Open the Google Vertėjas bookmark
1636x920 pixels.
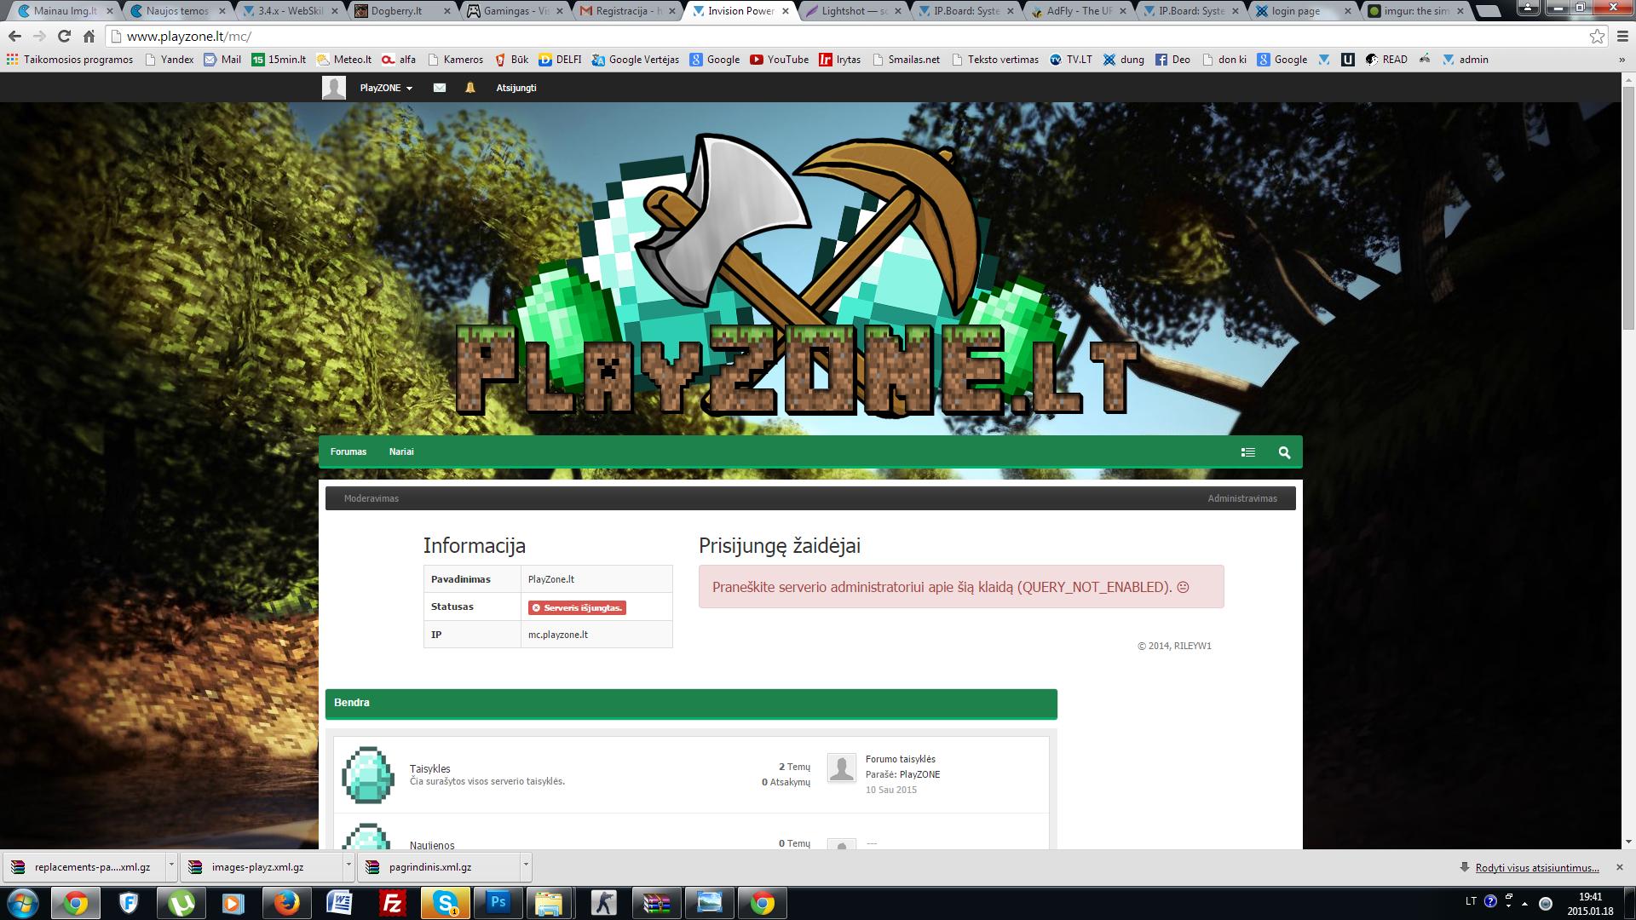[636, 60]
